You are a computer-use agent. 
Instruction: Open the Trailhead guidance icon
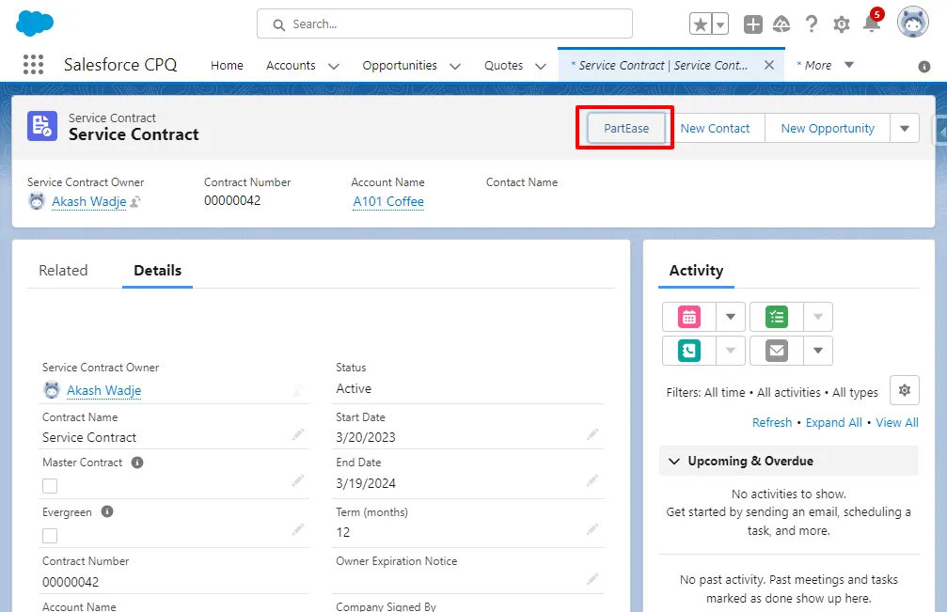tap(781, 24)
